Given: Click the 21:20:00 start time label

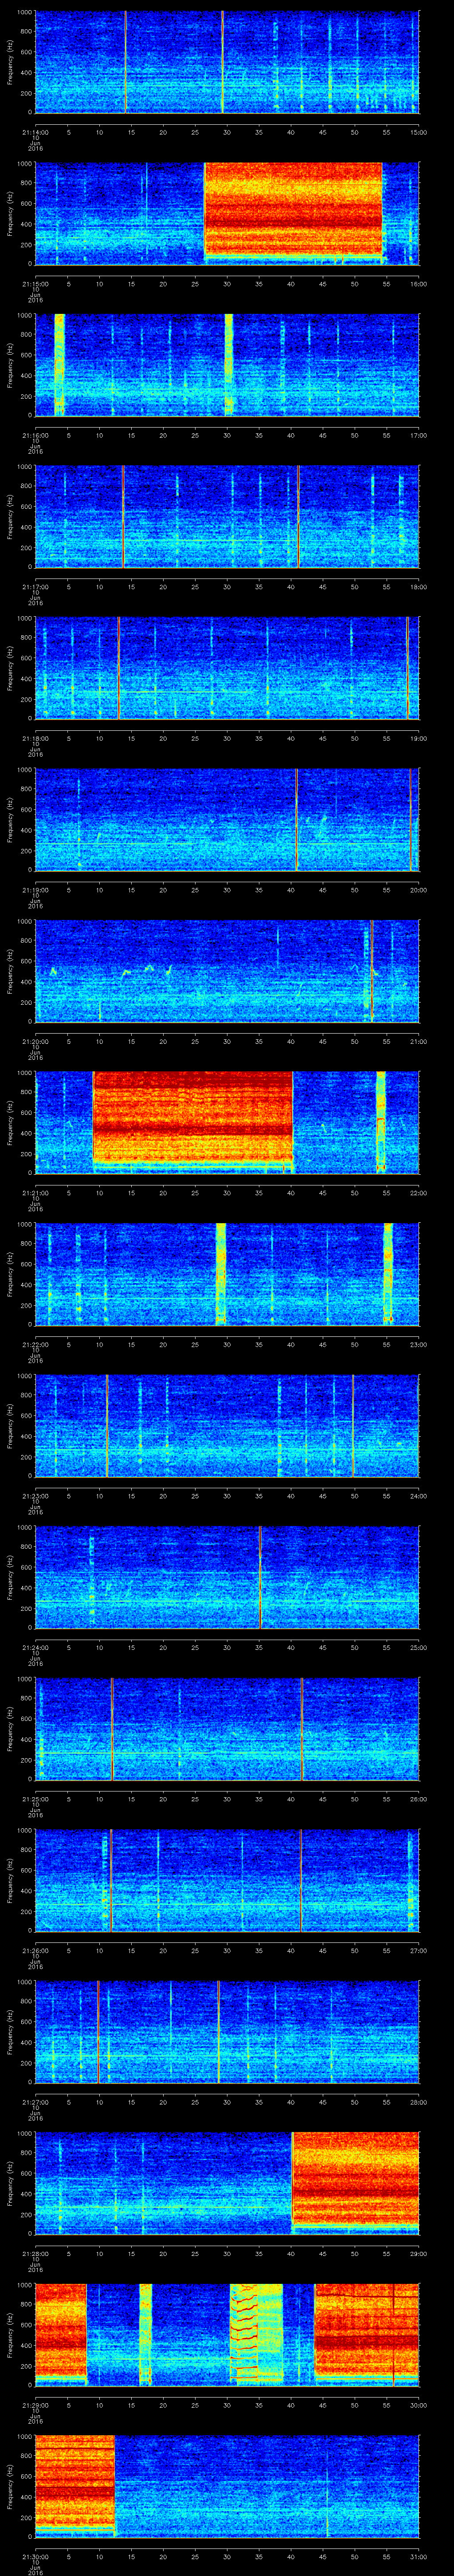Looking at the screenshot, I should [35, 1042].
